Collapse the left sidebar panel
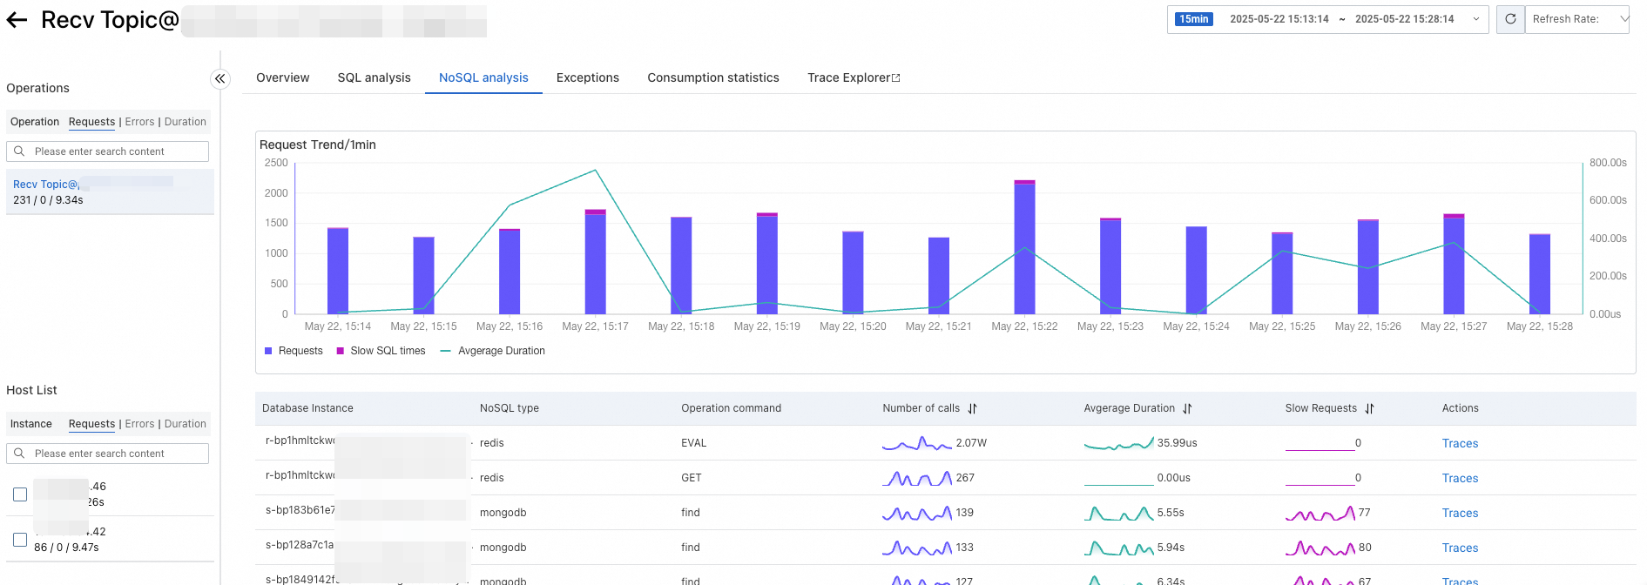1647x585 pixels. click(x=220, y=79)
